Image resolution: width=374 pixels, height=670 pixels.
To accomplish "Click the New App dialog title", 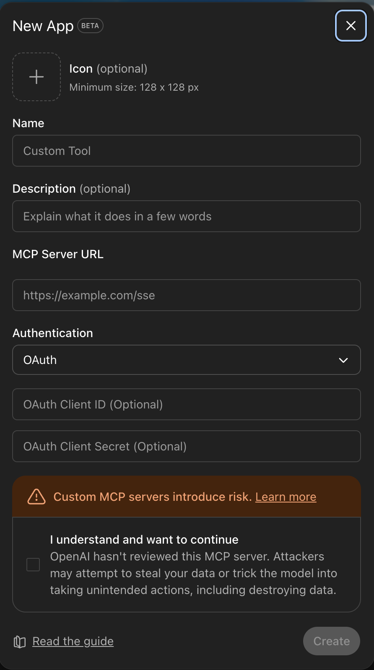I will point(43,26).
